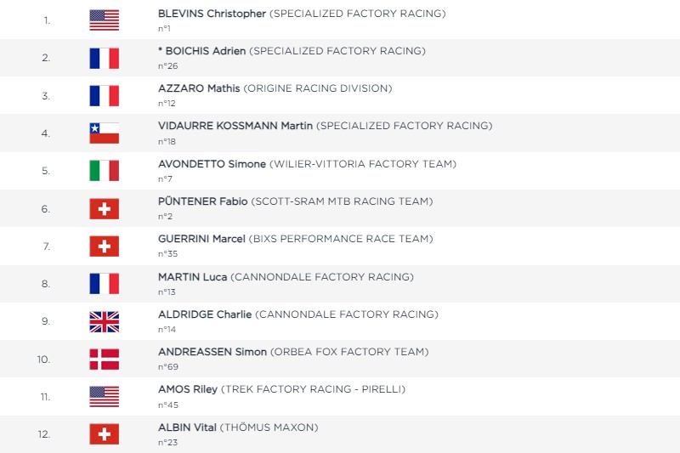Click the French flag next to Boichis Adrien

click(x=104, y=58)
